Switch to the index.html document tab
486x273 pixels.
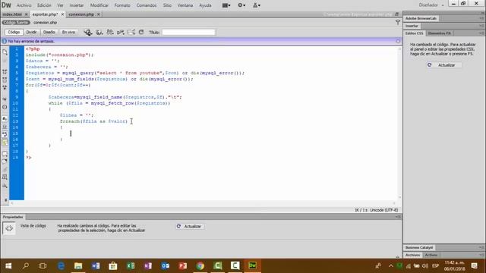pos(12,14)
